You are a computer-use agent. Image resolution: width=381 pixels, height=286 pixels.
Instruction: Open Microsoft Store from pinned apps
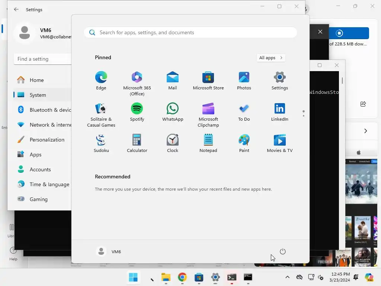pos(208,81)
